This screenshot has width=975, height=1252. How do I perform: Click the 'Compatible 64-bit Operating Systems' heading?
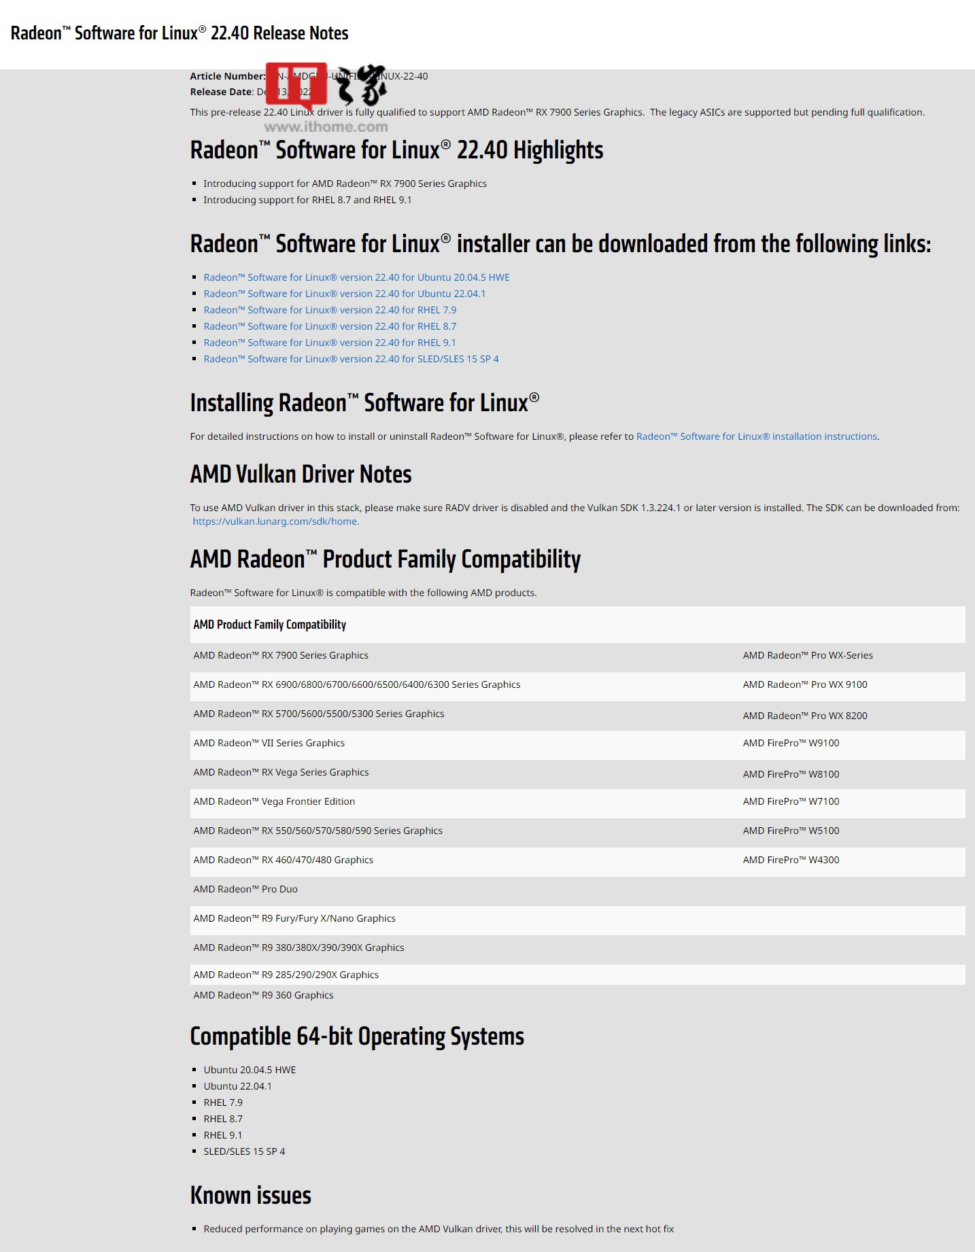point(357,1037)
